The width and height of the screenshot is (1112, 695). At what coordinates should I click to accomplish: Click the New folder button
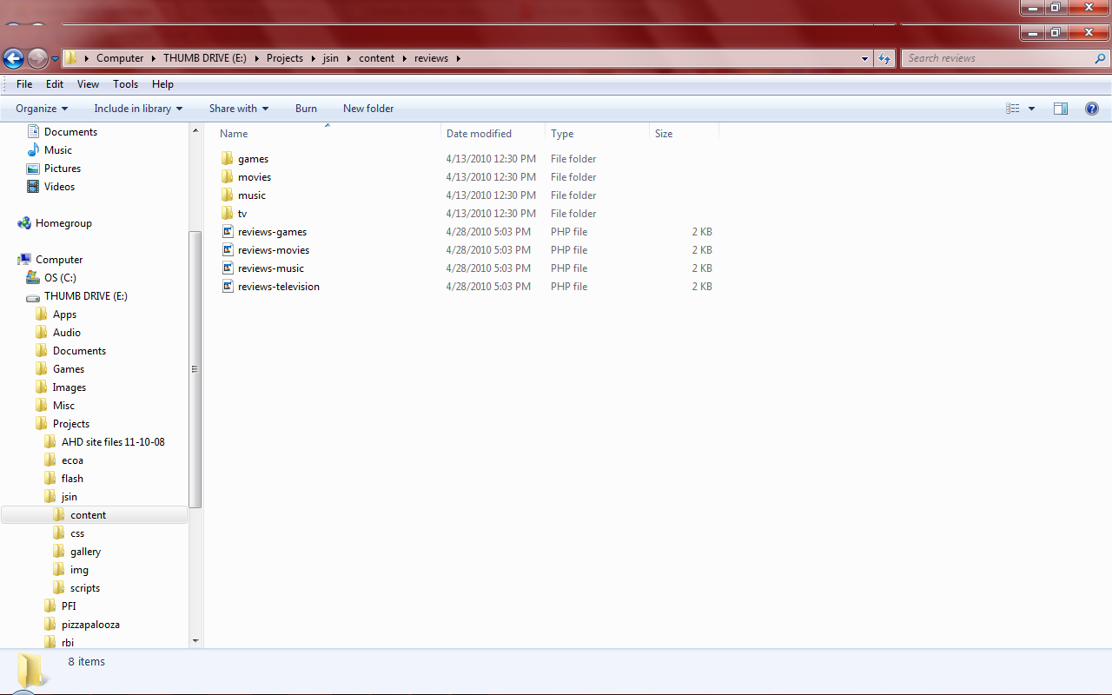pyautogui.click(x=368, y=109)
